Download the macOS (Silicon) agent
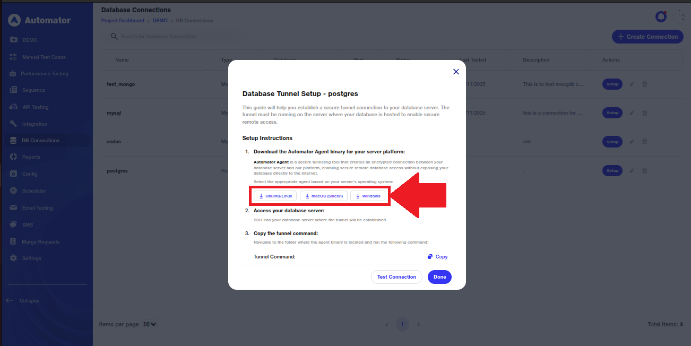Image resolution: width=691 pixels, height=346 pixels. (x=324, y=196)
